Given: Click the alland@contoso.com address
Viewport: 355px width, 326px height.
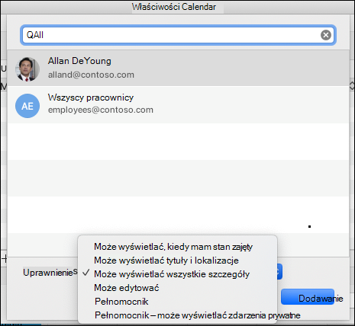Looking at the screenshot, I should point(91,75).
